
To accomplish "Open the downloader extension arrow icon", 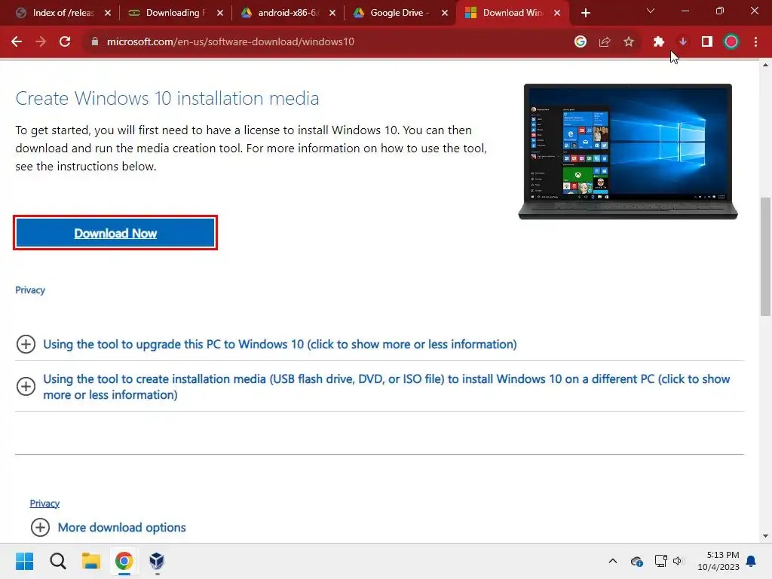I will [683, 42].
